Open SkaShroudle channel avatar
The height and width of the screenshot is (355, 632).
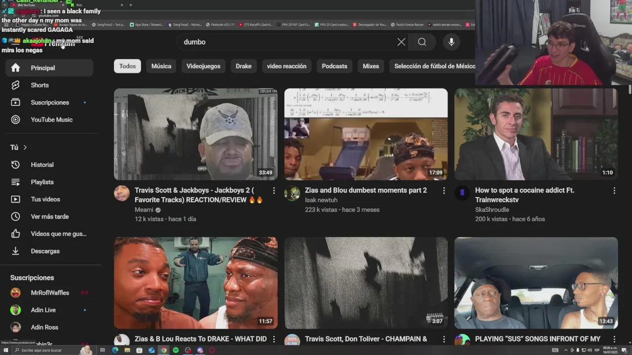point(462,193)
